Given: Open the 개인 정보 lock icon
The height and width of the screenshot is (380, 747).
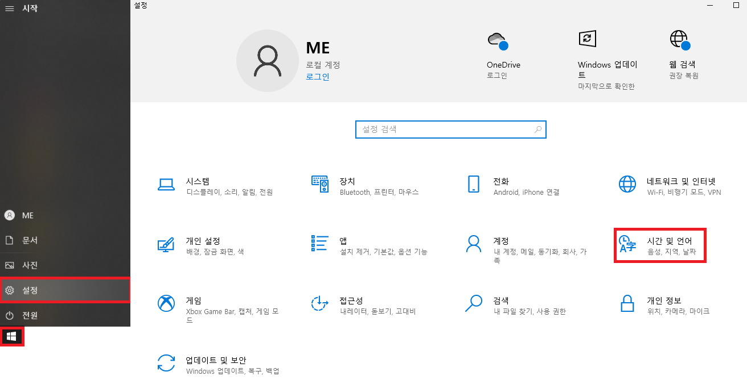Looking at the screenshot, I should [627, 303].
